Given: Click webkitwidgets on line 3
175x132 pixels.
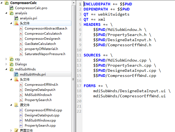Looking at the screenshot, I should coord(114,15).
